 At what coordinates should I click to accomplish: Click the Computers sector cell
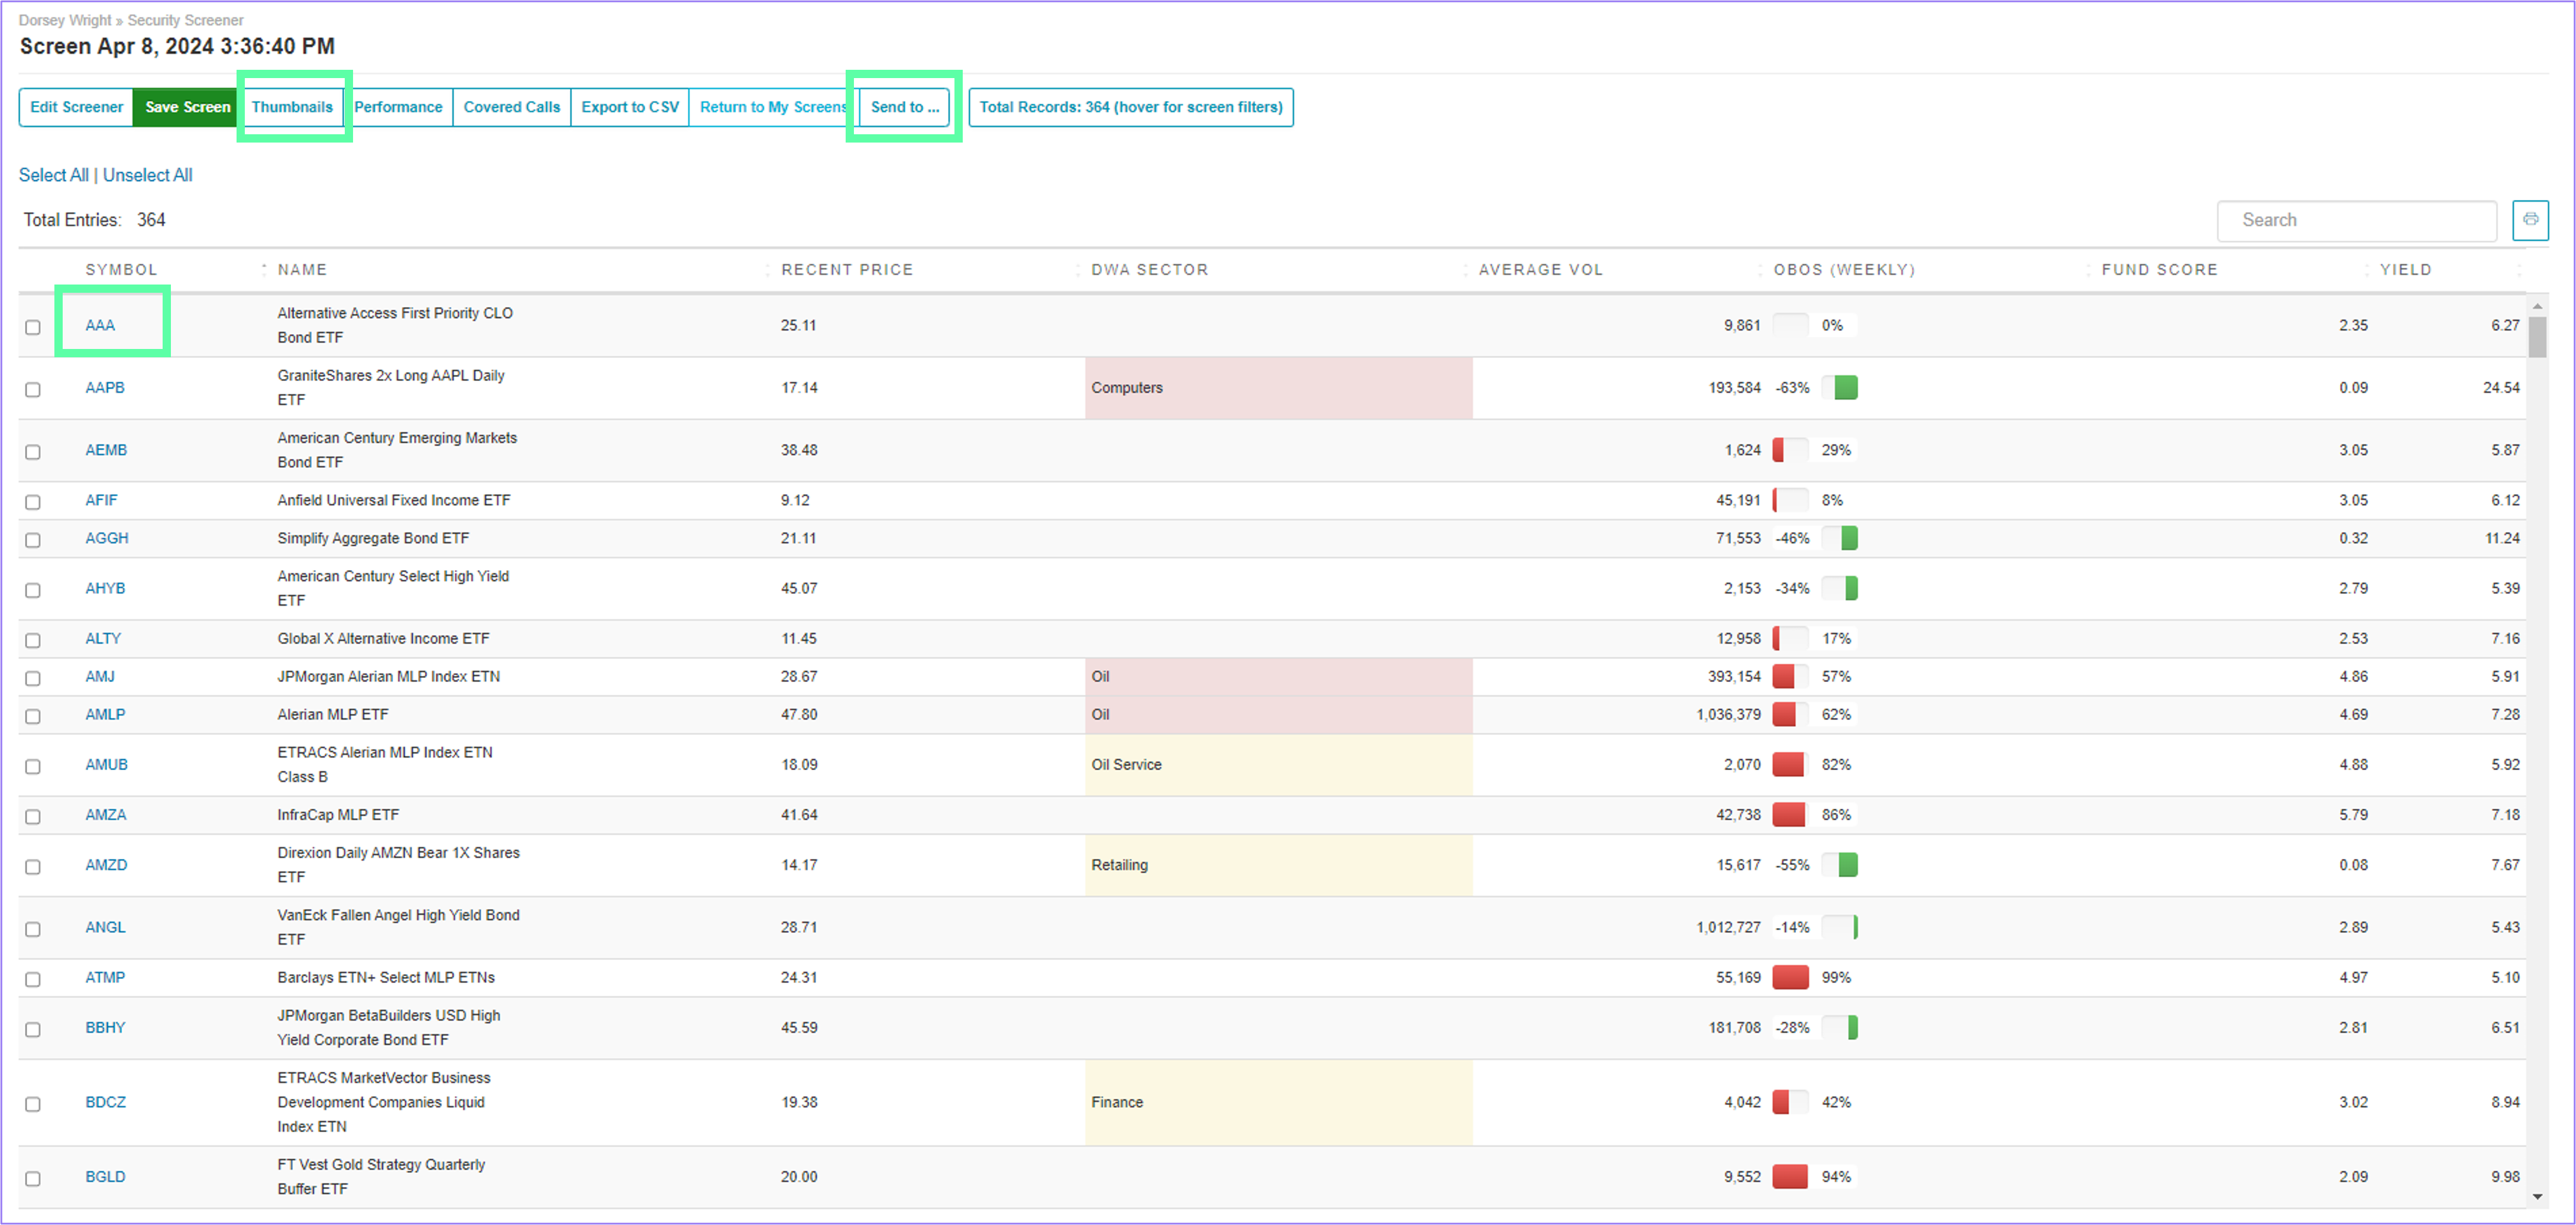click(x=1278, y=388)
